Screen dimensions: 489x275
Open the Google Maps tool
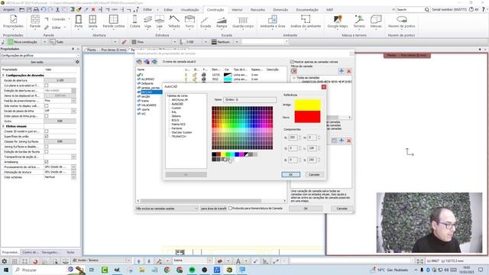tap(338, 21)
